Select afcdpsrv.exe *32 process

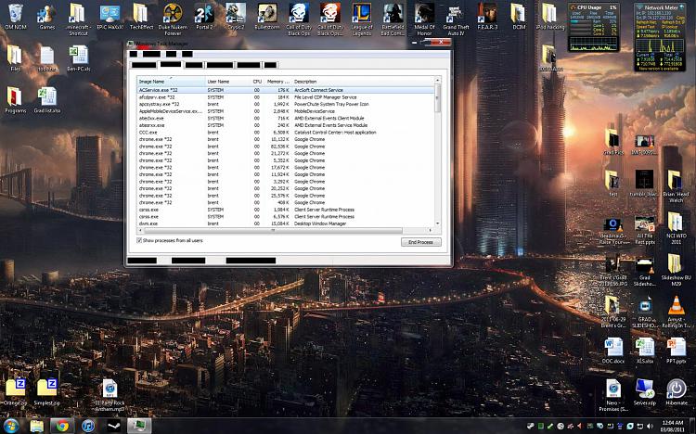(286, 97)
